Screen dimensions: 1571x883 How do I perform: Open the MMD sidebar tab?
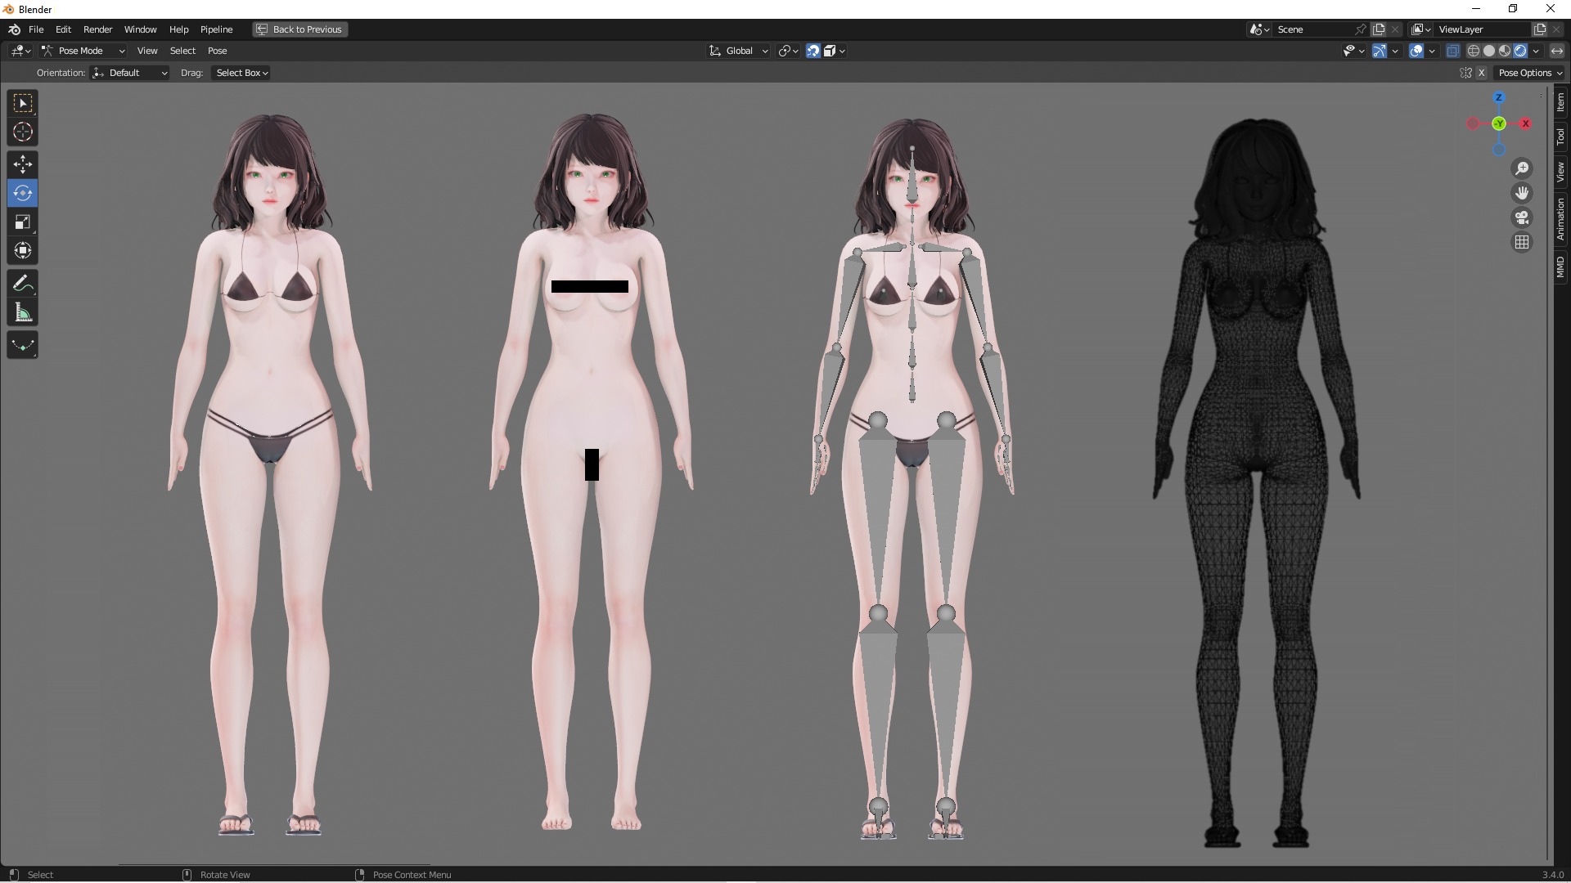(x=1561, y=267)
